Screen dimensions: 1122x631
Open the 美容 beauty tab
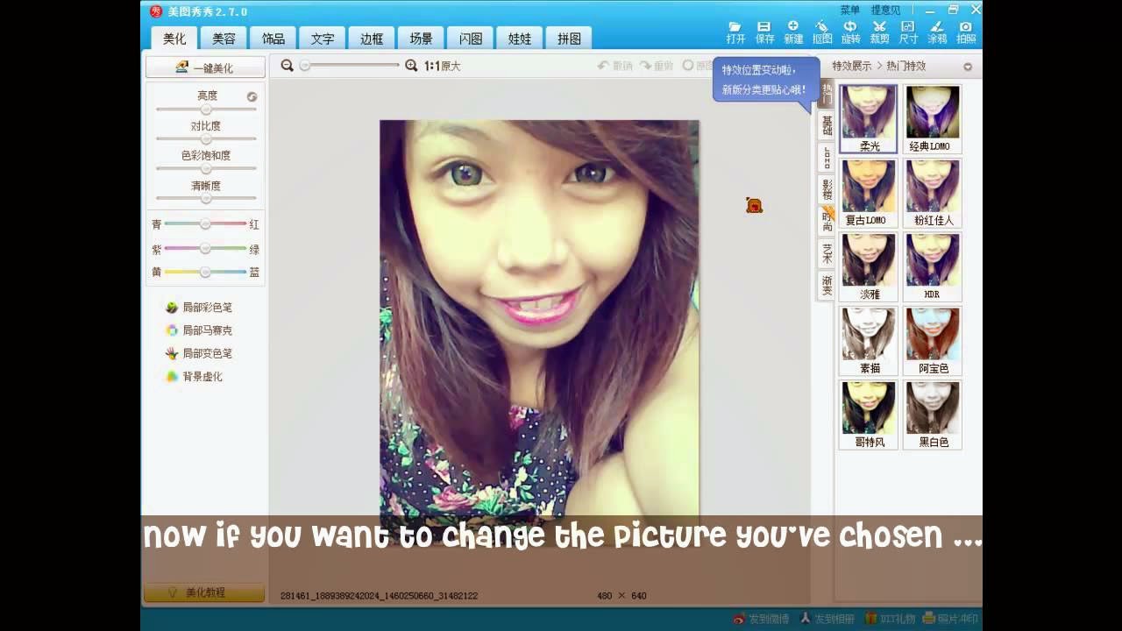click(x=224, y=38)
